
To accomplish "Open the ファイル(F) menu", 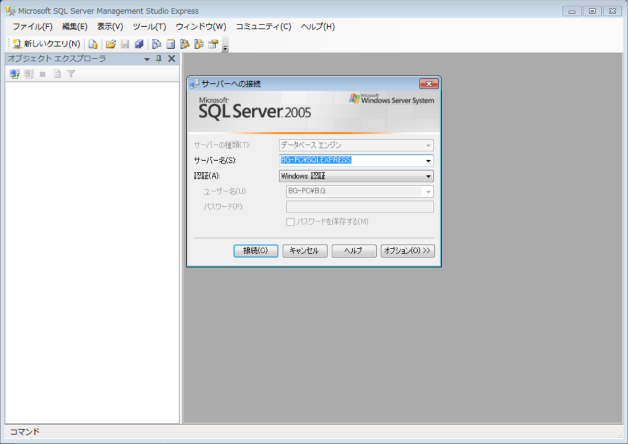I will point(32,26).
